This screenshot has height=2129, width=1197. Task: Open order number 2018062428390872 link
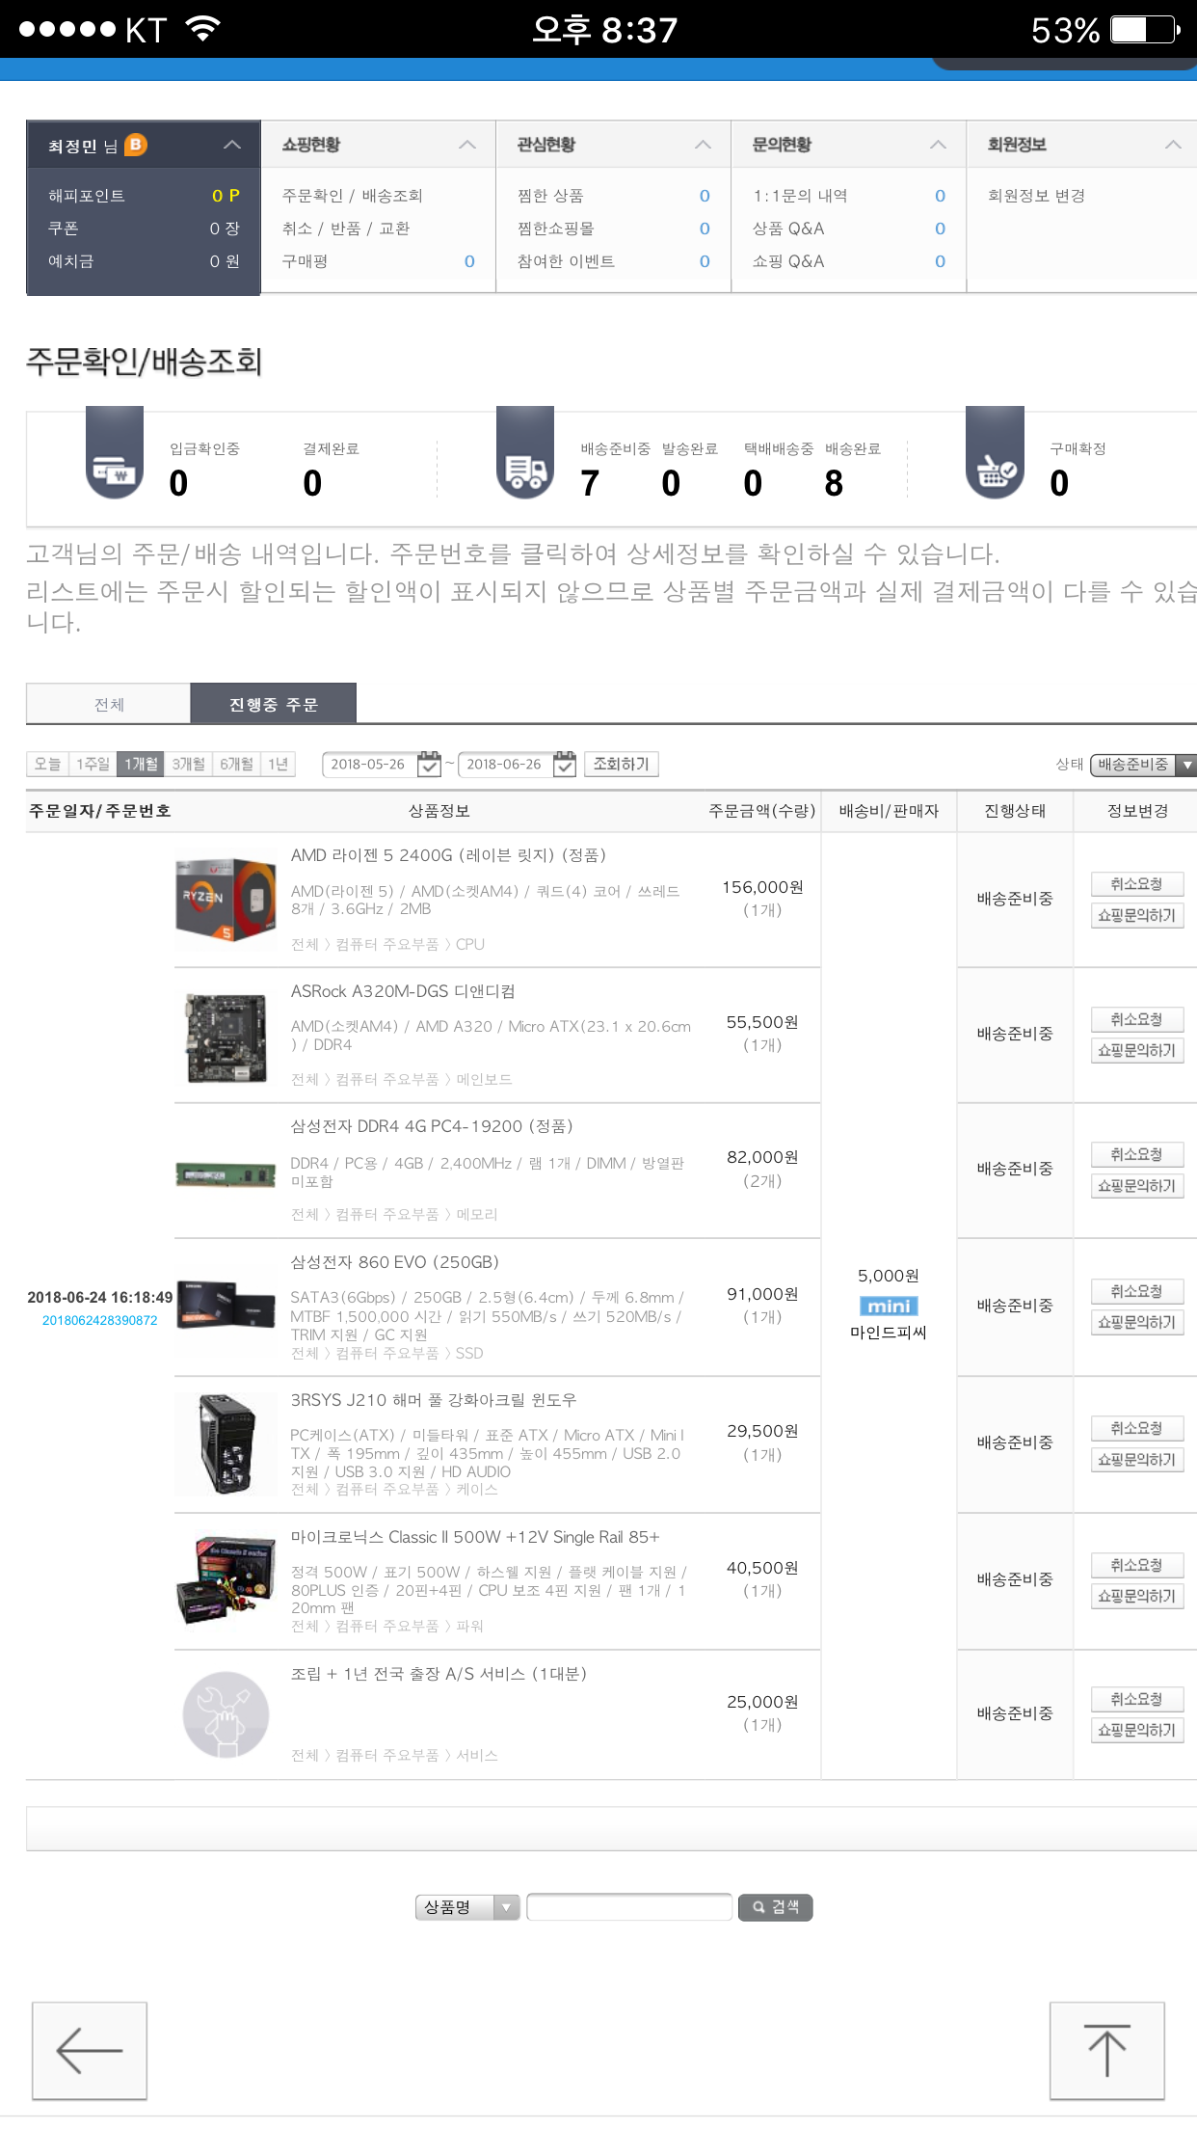pyautogui.click(x=100, y=1320)
